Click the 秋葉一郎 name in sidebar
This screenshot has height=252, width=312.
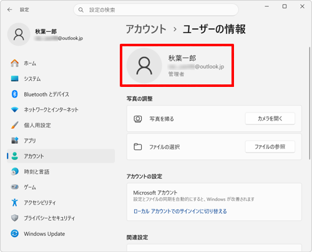(46, 31)
